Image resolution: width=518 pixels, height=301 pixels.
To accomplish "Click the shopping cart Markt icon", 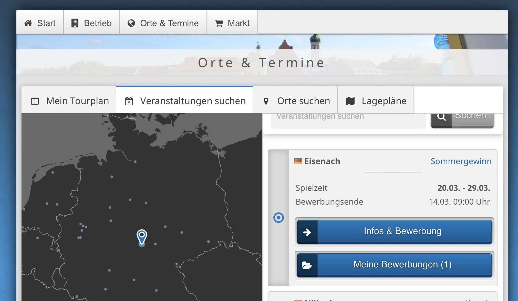I will click(x=219, y=23).
